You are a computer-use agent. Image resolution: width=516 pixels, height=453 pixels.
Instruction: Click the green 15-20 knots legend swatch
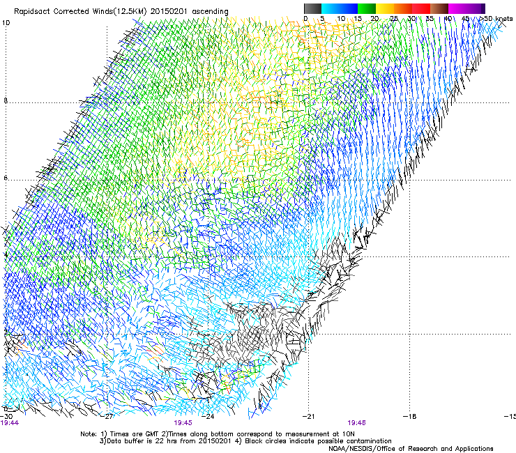pyautogui.click(x=367, y=8)
